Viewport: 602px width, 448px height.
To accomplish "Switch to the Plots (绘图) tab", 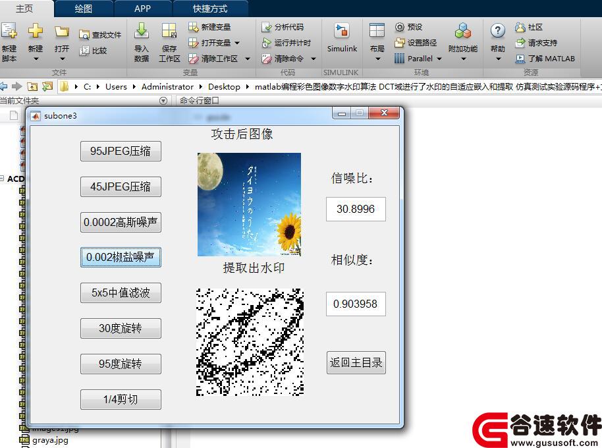I will point(83,9).
